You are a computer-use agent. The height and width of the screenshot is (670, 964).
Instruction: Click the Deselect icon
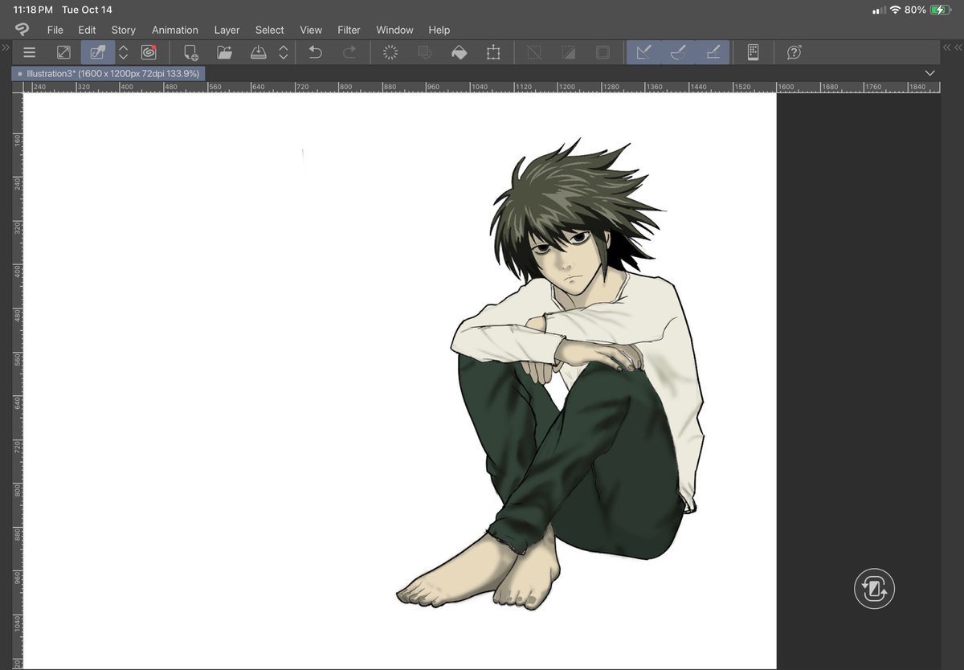pos(534,52)
